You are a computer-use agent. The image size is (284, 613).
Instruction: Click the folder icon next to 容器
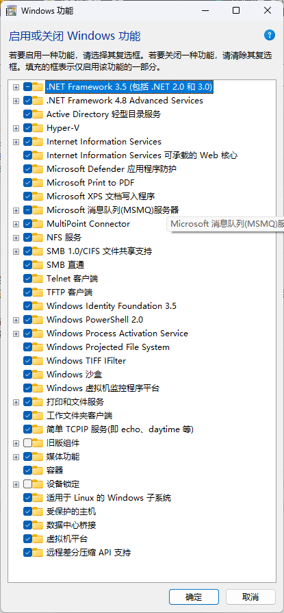tap(38, 470)
